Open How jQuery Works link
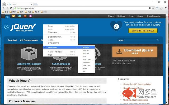Image resolution: width=169 pixels, height=105 pixels. [122, 63]
